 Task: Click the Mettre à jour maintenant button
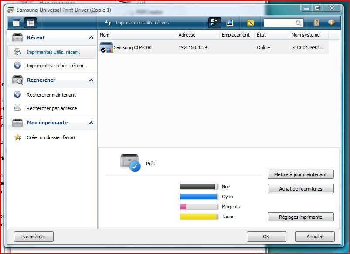point(301,174)
